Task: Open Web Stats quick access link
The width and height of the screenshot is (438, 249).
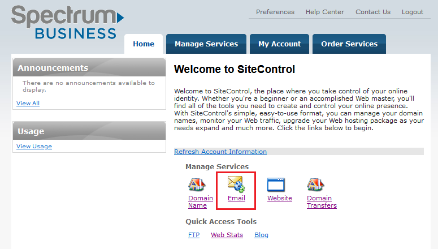Action: 227,235
